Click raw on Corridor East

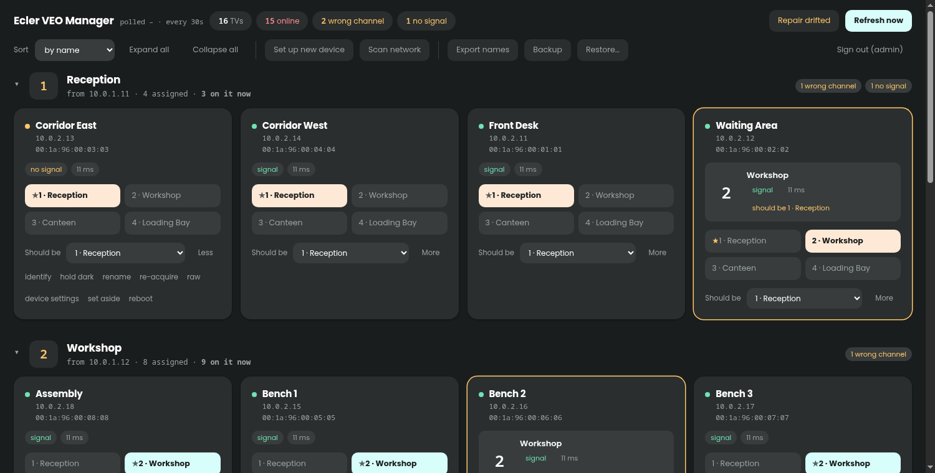(x=194, y=277)
